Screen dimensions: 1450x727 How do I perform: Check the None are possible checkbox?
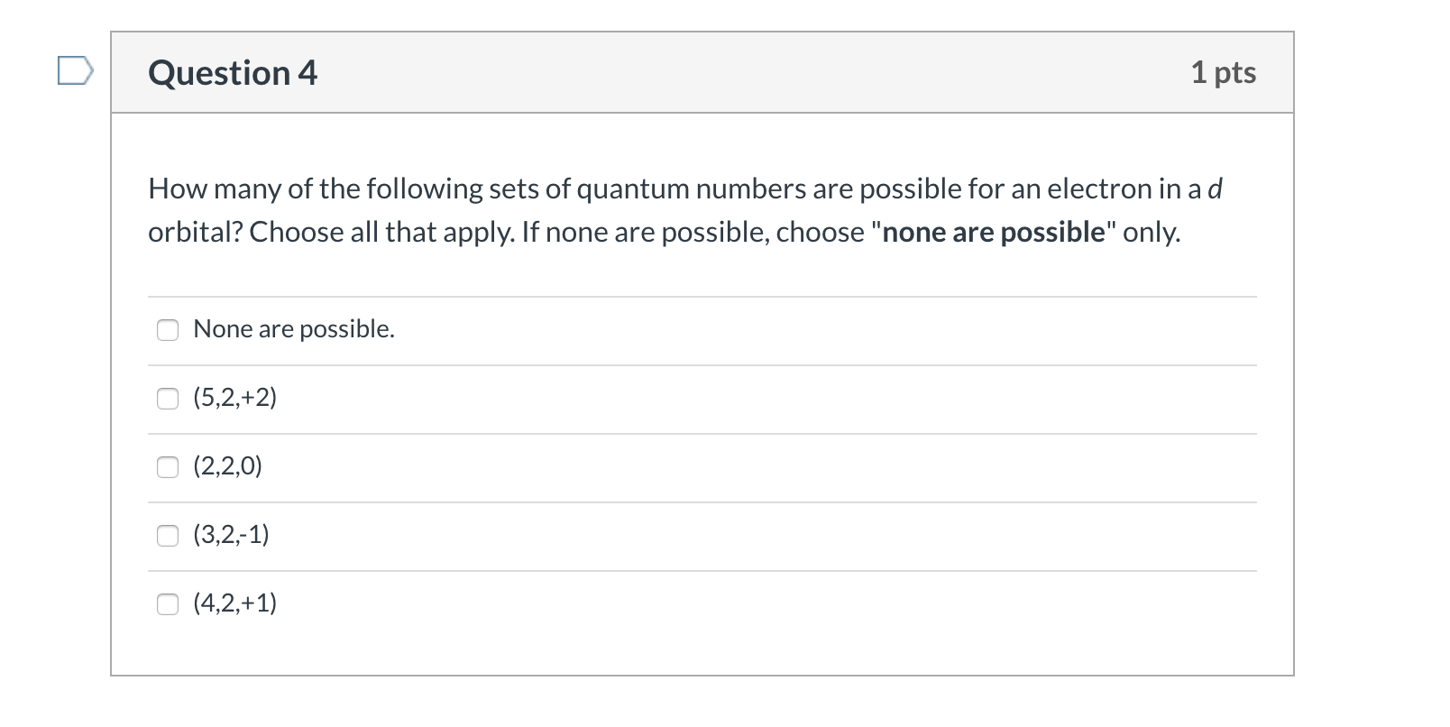click(x=168, y=330)
